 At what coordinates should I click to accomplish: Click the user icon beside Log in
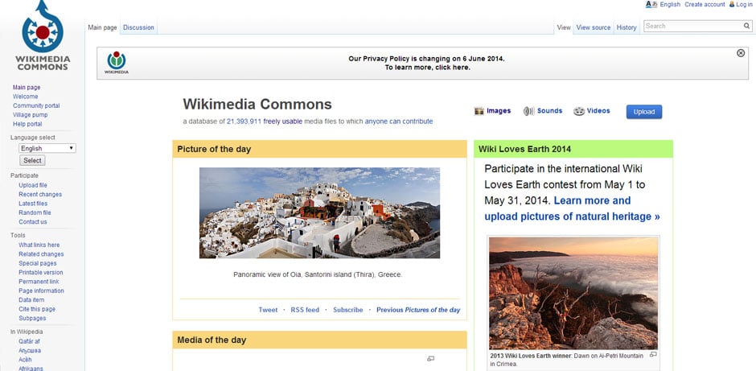[731, 4]
